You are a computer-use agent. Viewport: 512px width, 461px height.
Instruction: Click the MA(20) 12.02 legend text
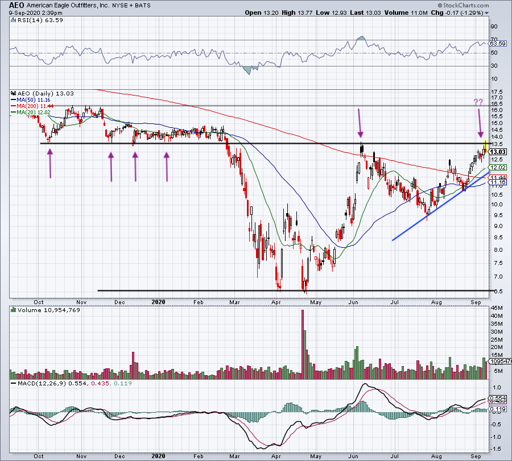(x=34, y=112)
